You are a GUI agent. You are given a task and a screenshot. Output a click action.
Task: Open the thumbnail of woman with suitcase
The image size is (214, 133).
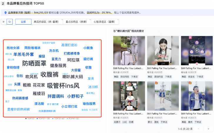(x=129, y=51)
